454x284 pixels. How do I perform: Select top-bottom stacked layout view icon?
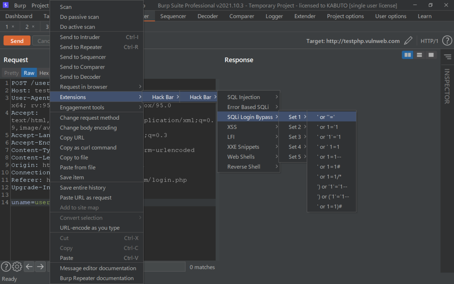point(419,55)
